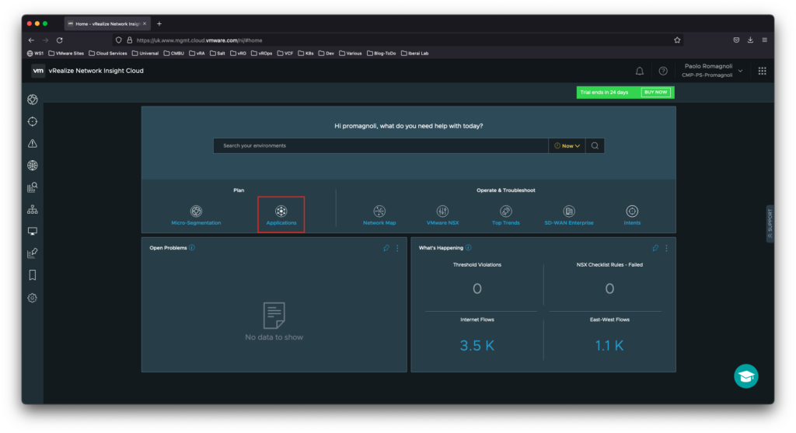
Task: Click the What's Happening info icon
Action: click(x=469, y=248)
